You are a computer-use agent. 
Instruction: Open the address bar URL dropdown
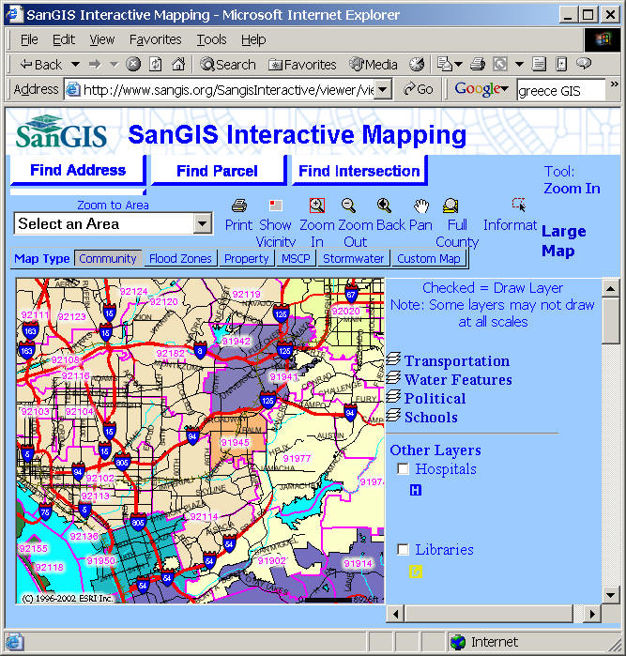[x=383, y=89]
